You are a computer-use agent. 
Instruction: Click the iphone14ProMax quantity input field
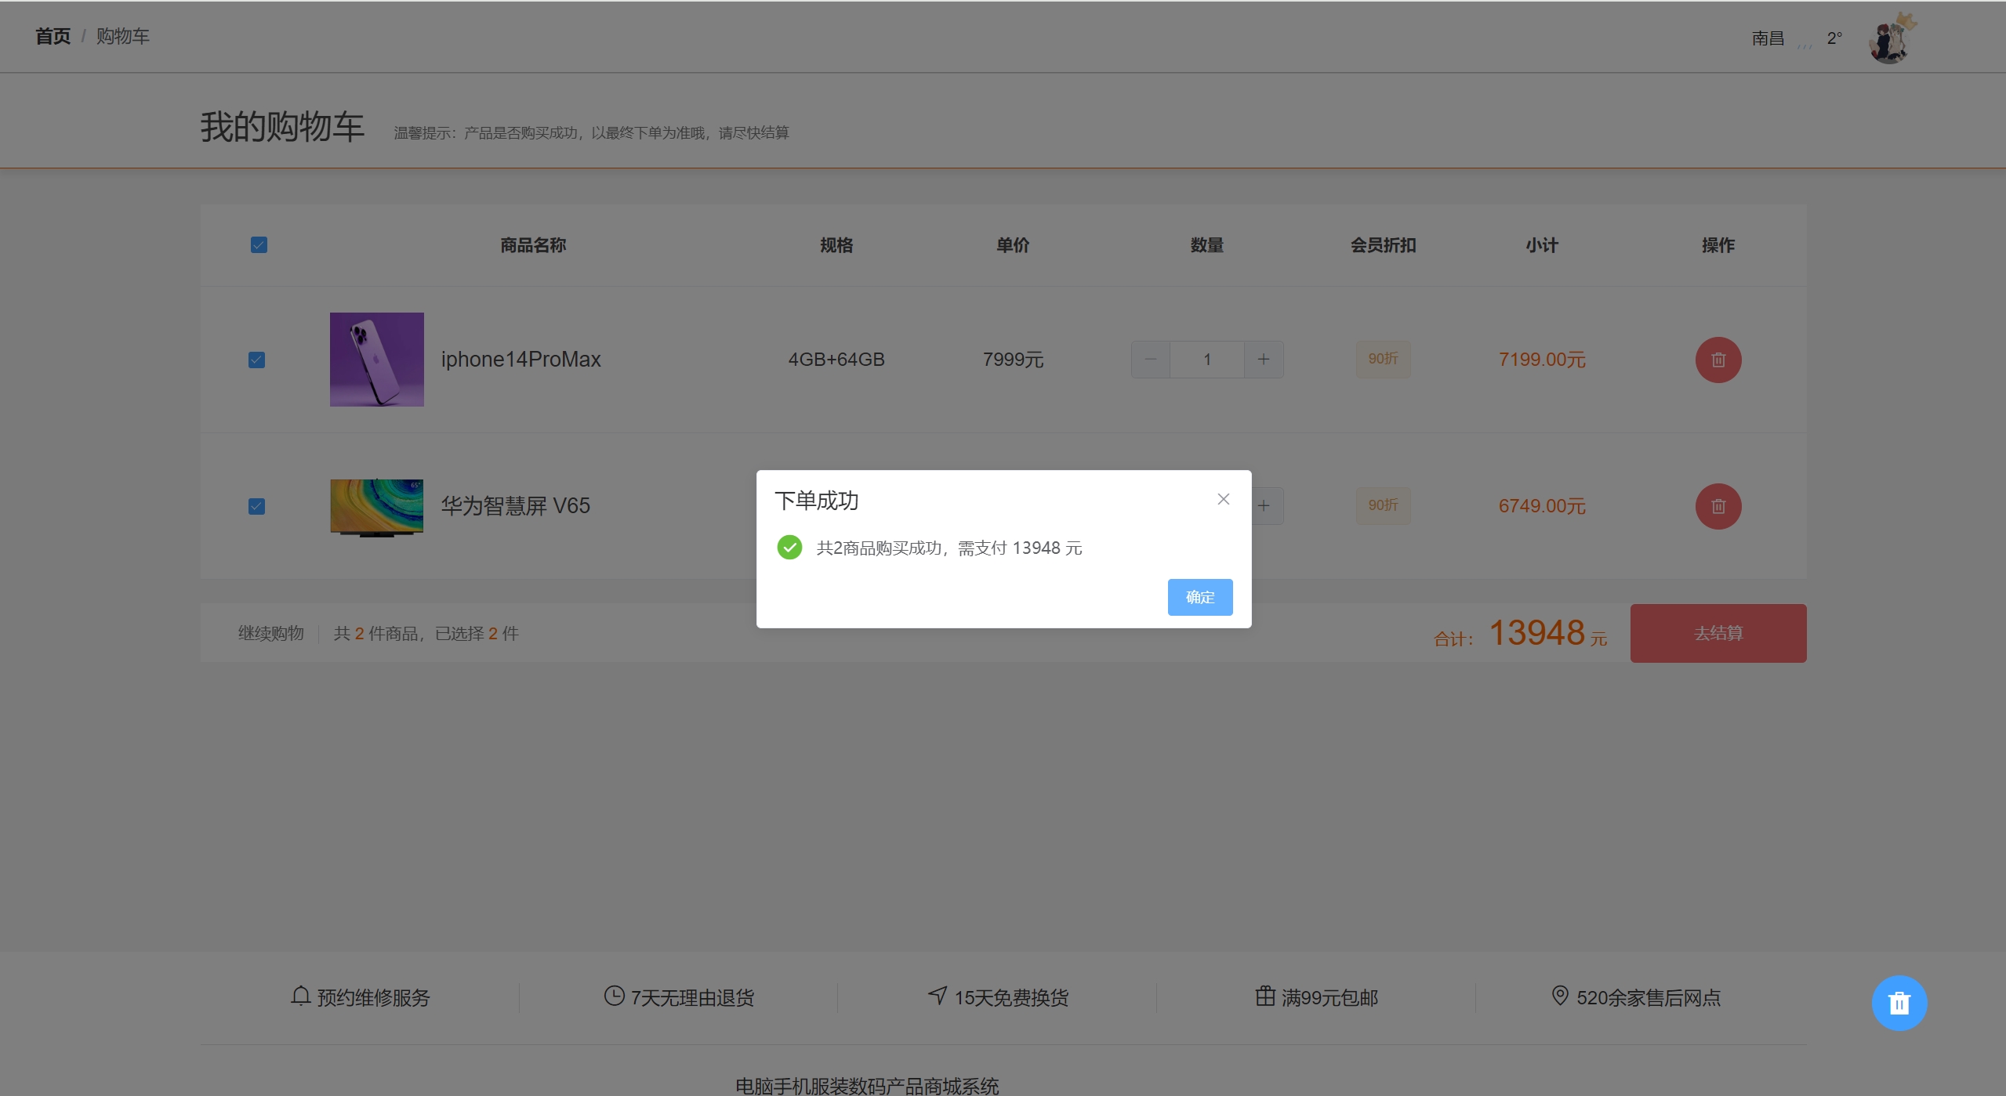pyautogui.click(x=1206, y=360)
